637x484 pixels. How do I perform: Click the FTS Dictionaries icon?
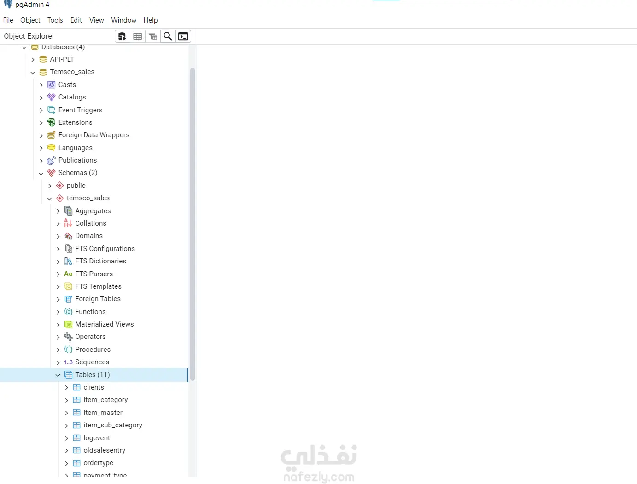pyautogui.click(x=68, y=261)
